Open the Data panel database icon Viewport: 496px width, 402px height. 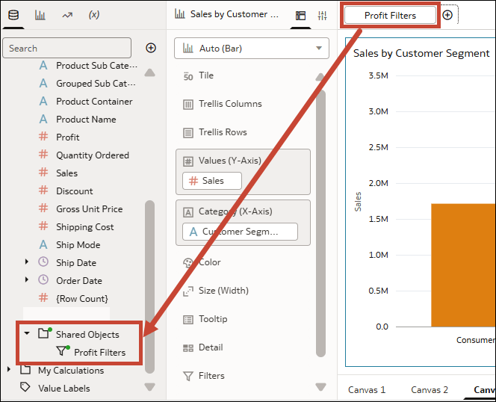[x=13, y=15]
